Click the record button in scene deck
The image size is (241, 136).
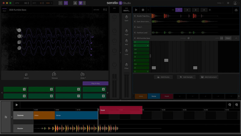[143, 10]
